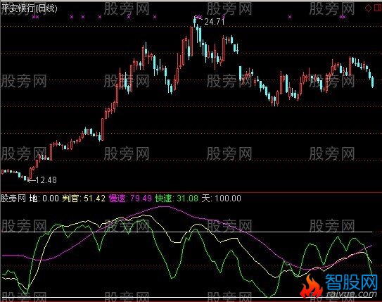Viewport: 382px width, 302px height.
Task: Select the 判官: 51.42 indicator value
Action: pos(84,198)
